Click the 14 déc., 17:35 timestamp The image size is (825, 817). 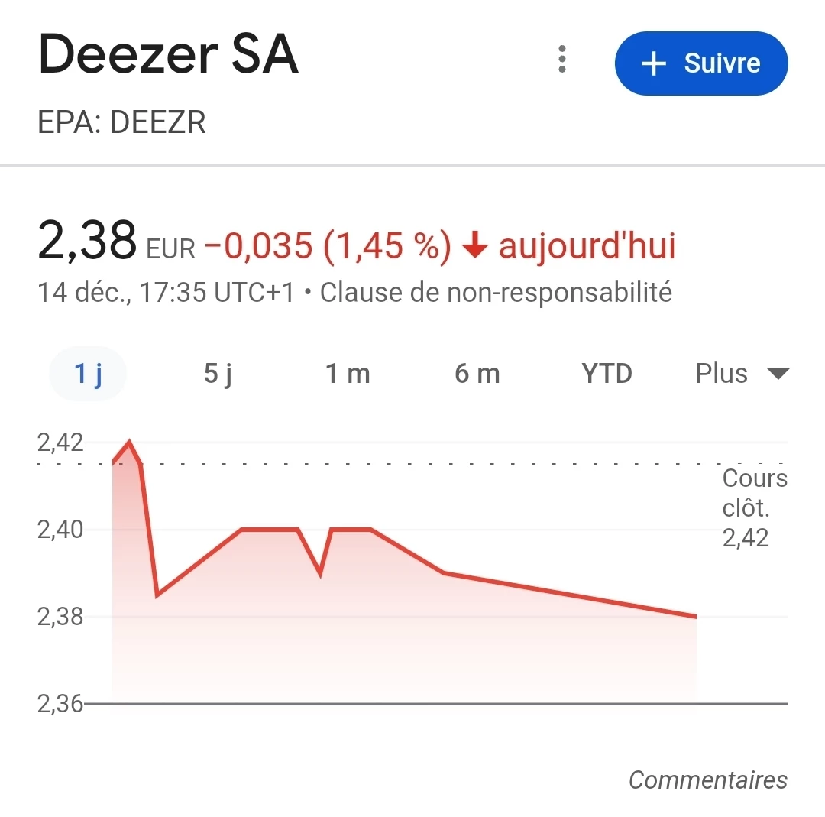point(166,292)
